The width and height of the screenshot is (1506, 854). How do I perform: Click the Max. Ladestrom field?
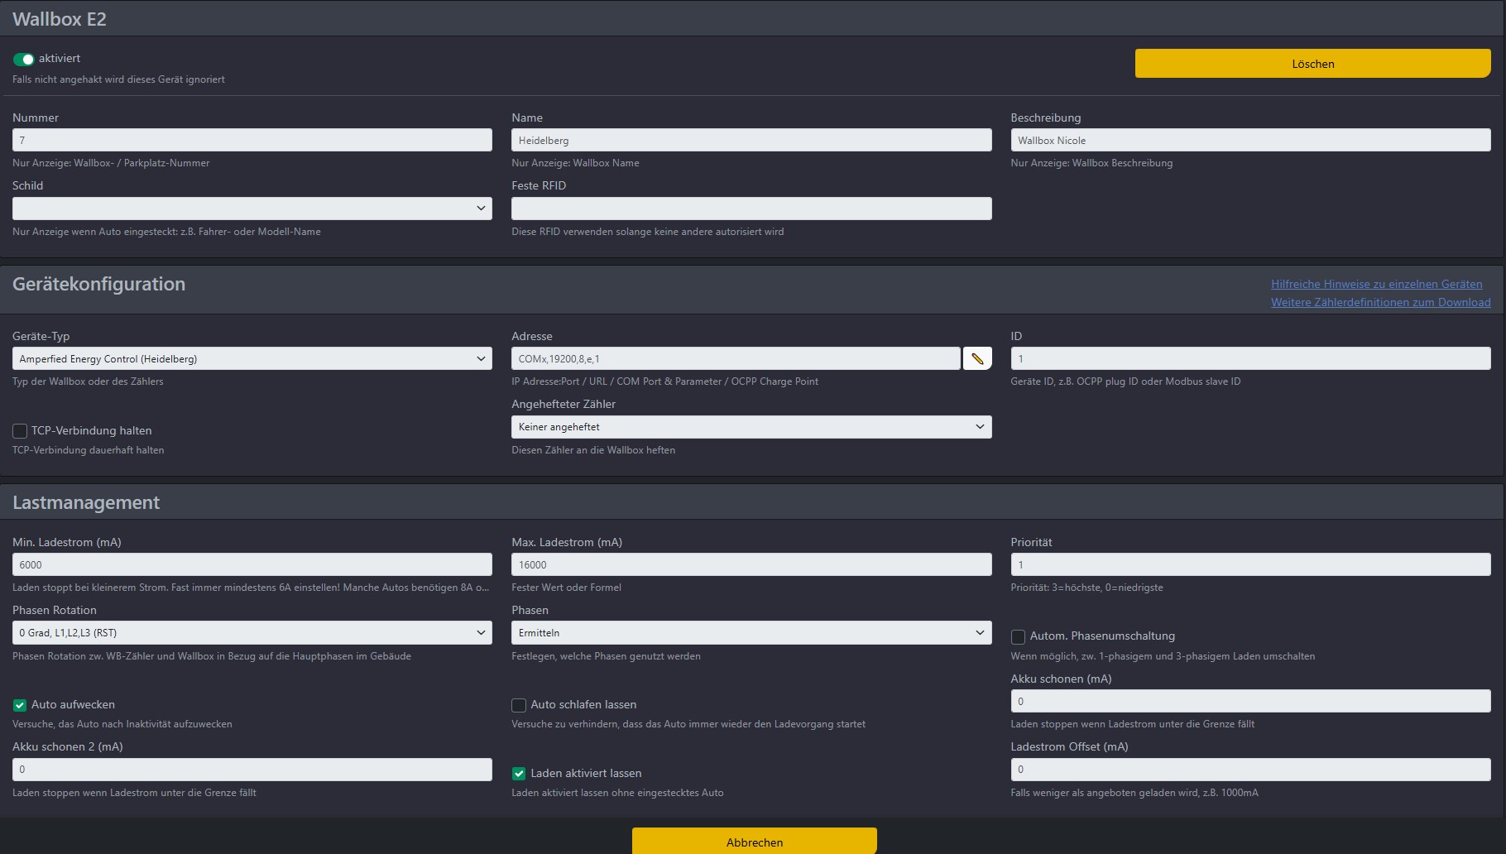point(751,565)
